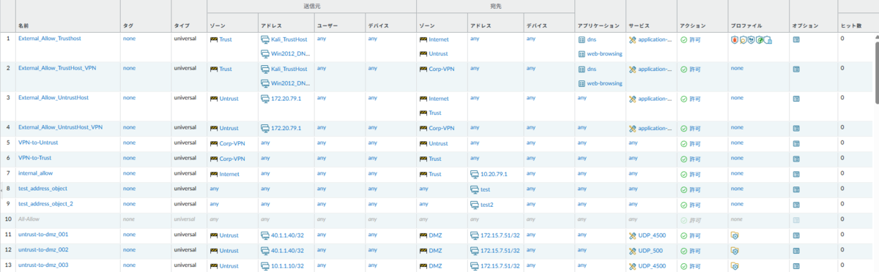Open options icon for disabled All-Allow rule

pos(796,219)
